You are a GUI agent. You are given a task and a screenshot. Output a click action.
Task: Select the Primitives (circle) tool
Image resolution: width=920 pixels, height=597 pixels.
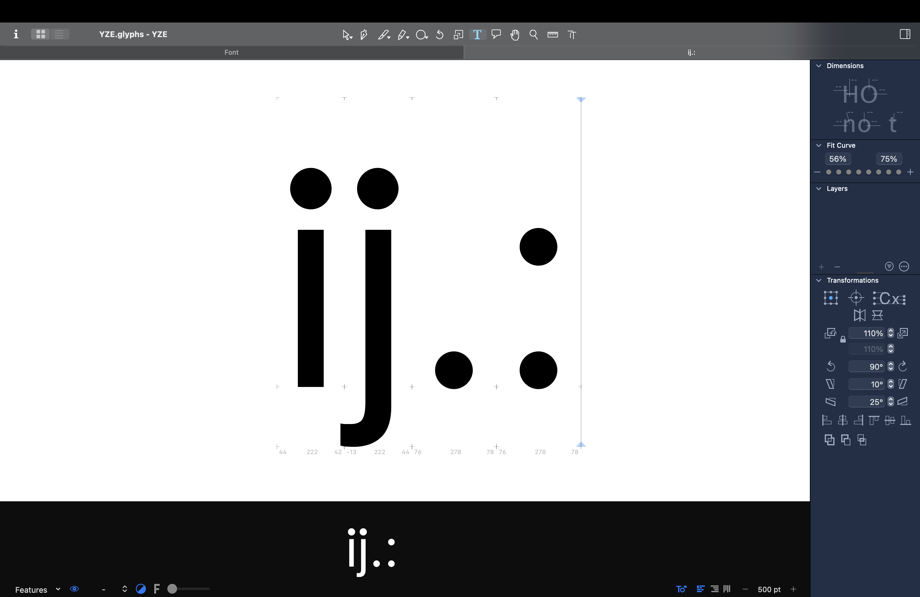pyautogui.click(x=421, y=35)
